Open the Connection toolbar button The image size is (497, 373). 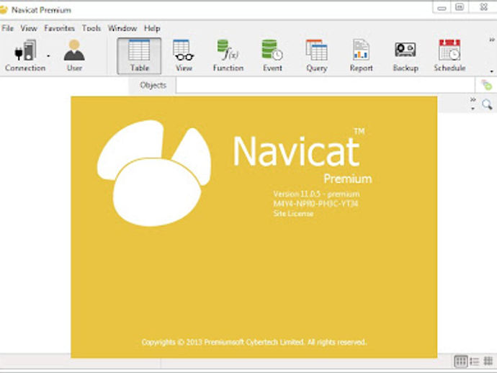[25, 55]
